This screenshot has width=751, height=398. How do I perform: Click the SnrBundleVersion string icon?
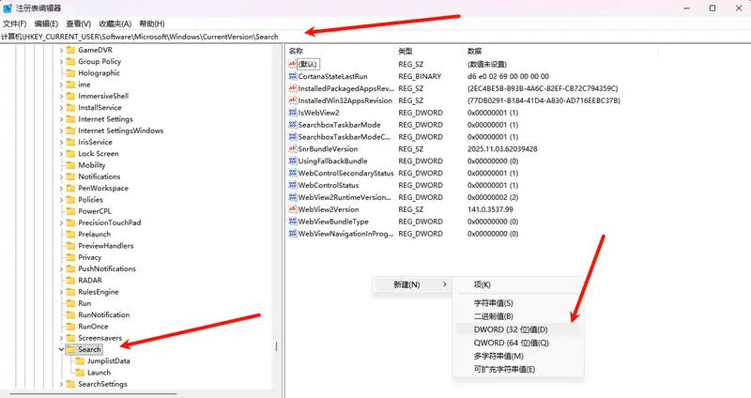click(293, 149)
